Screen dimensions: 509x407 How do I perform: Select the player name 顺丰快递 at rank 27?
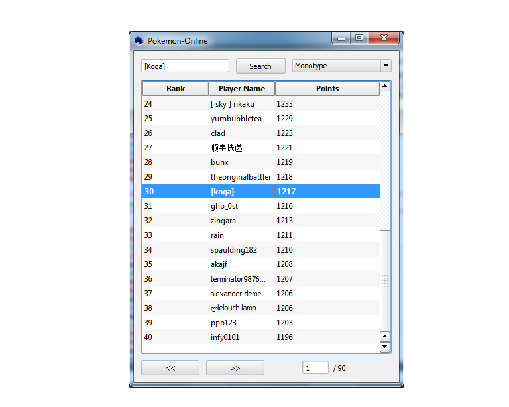(226, 148)
